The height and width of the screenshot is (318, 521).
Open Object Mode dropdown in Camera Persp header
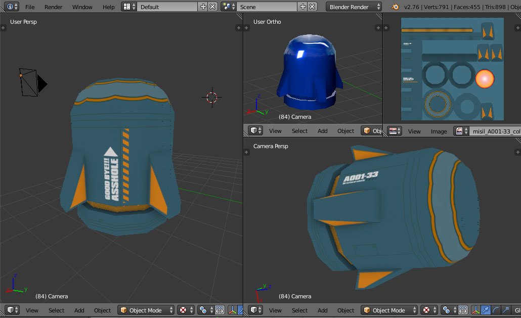(x=389, y=310)
